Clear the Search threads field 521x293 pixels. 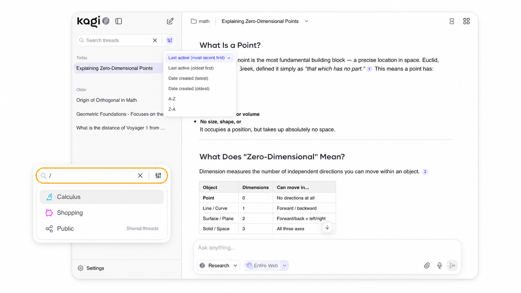click(155, 40)
